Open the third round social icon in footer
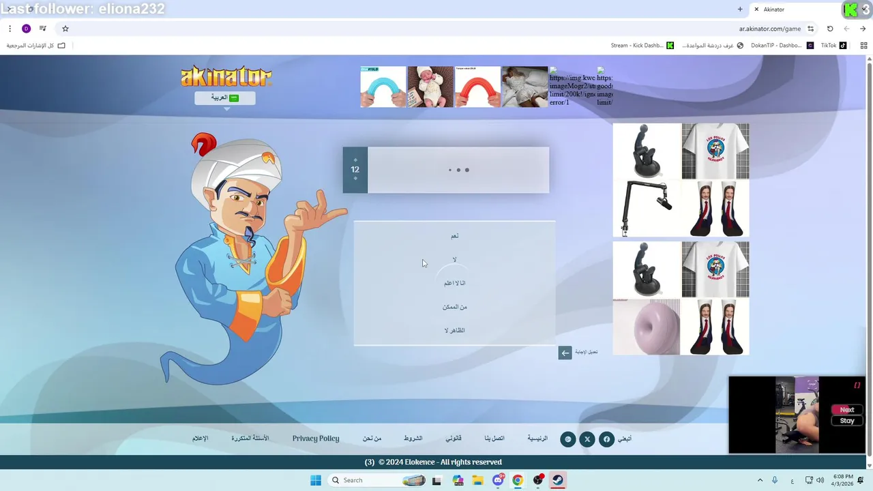The height and width of the screenshot is (491, 873). tap(567, 439)
